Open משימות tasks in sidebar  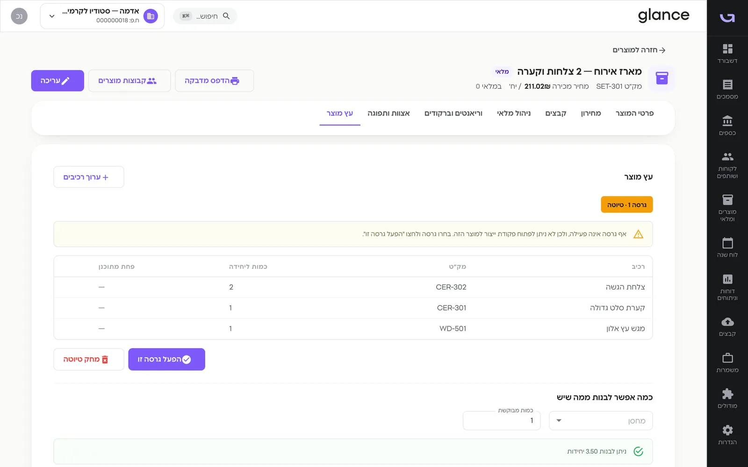coord(727,363)
